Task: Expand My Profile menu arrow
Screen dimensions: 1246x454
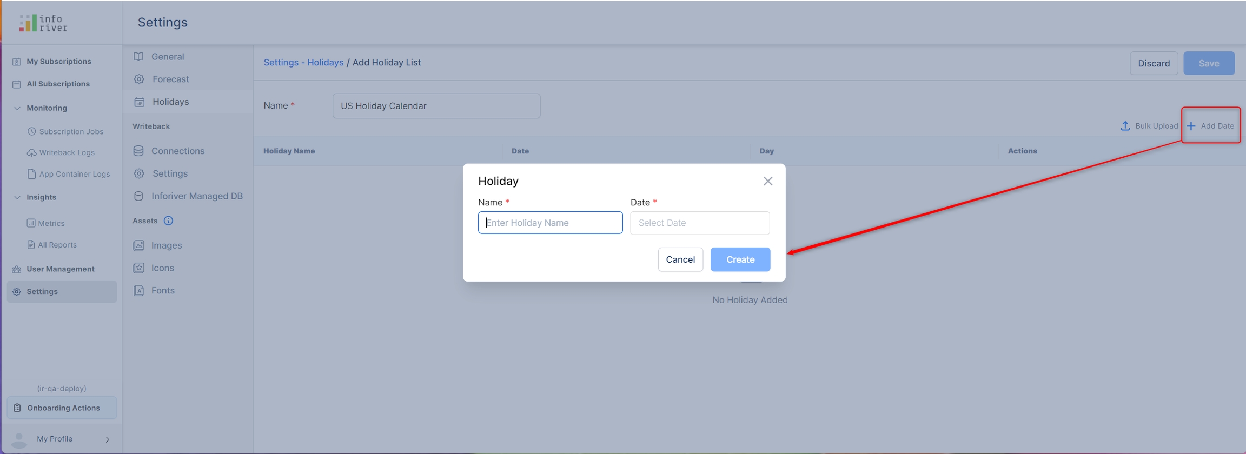Action: pos(107,439)
